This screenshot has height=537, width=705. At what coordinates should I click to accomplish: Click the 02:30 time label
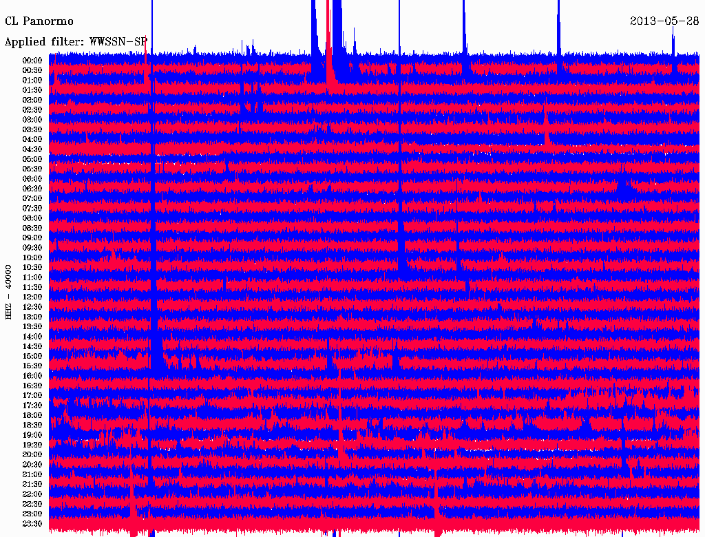point(32,110)
